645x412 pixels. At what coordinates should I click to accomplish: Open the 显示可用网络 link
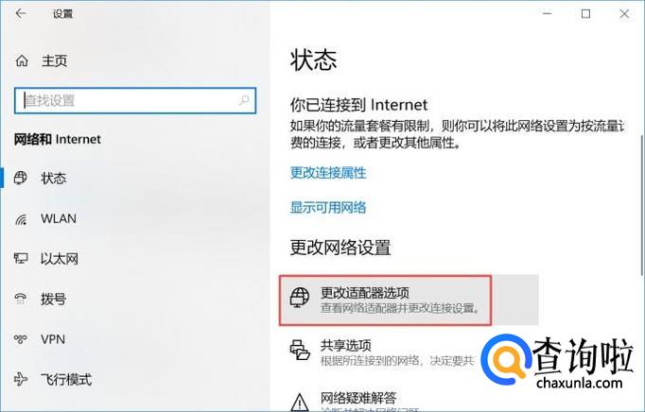coord(328,207)
